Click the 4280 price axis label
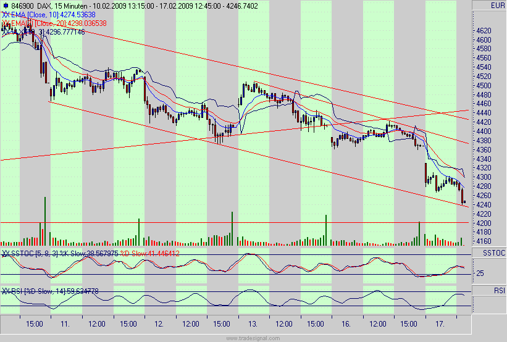 click(484, 186)
